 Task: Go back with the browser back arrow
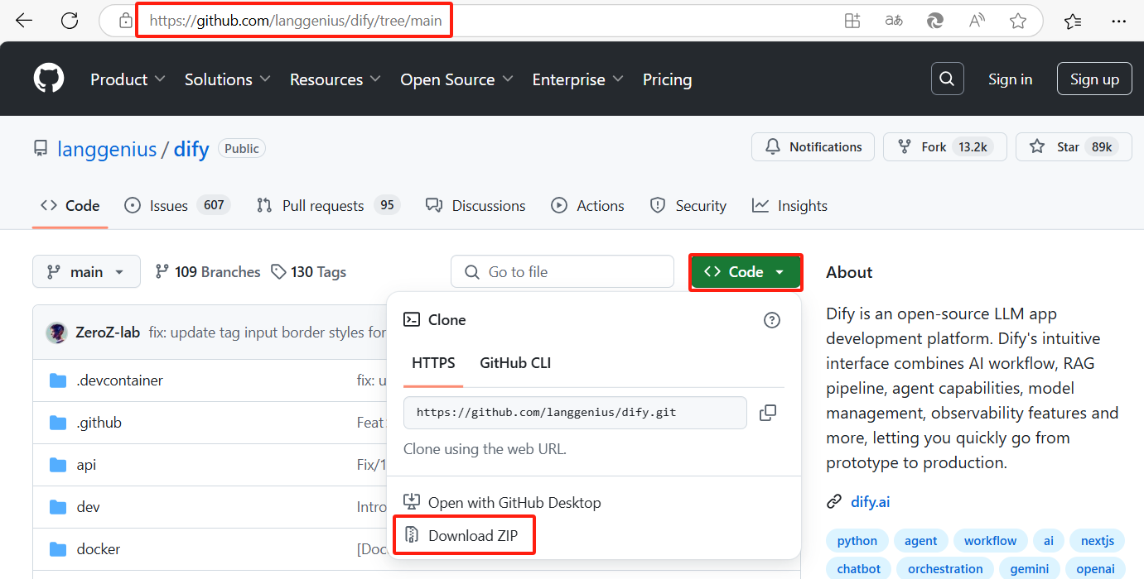(x=23, y=21)
